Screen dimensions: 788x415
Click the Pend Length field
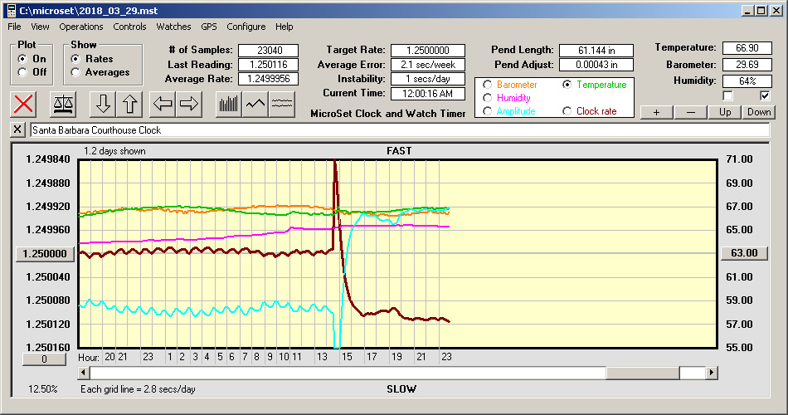pos(596,51)
